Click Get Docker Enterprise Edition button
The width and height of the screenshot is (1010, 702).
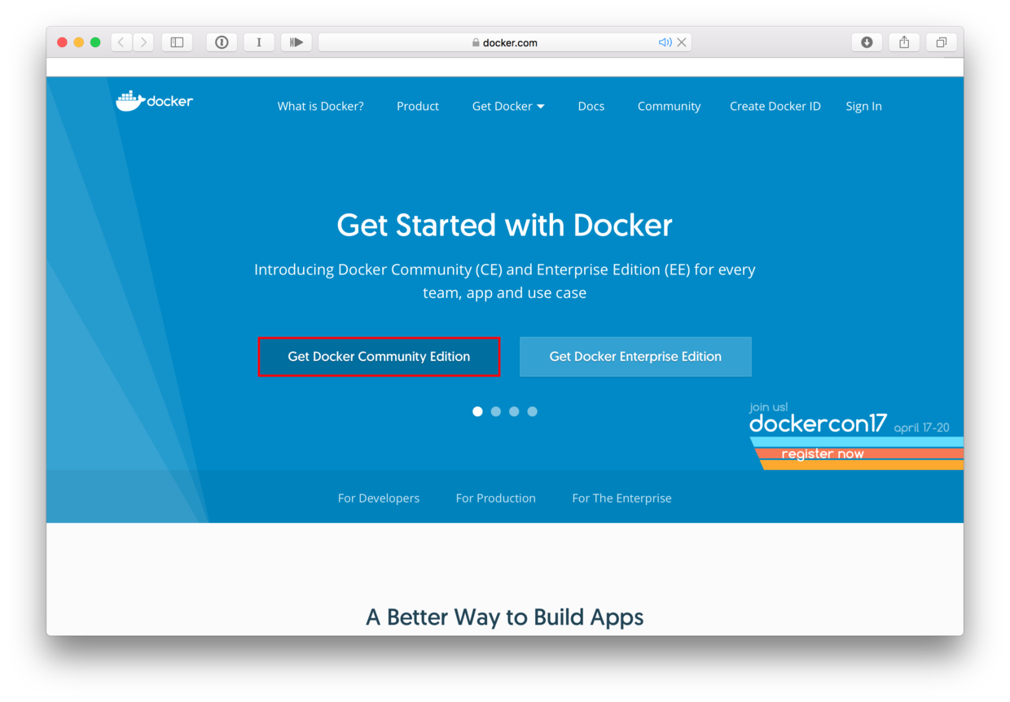(x=635, y=357)
